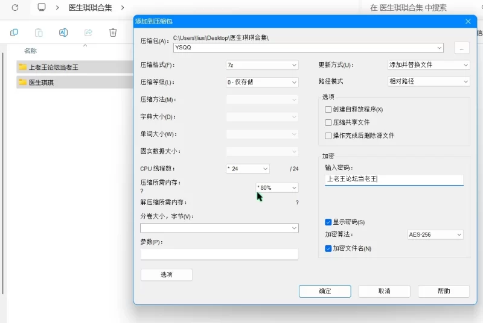Click the This PC monitor icon in breadcrumb

click(x=42, y=7)
